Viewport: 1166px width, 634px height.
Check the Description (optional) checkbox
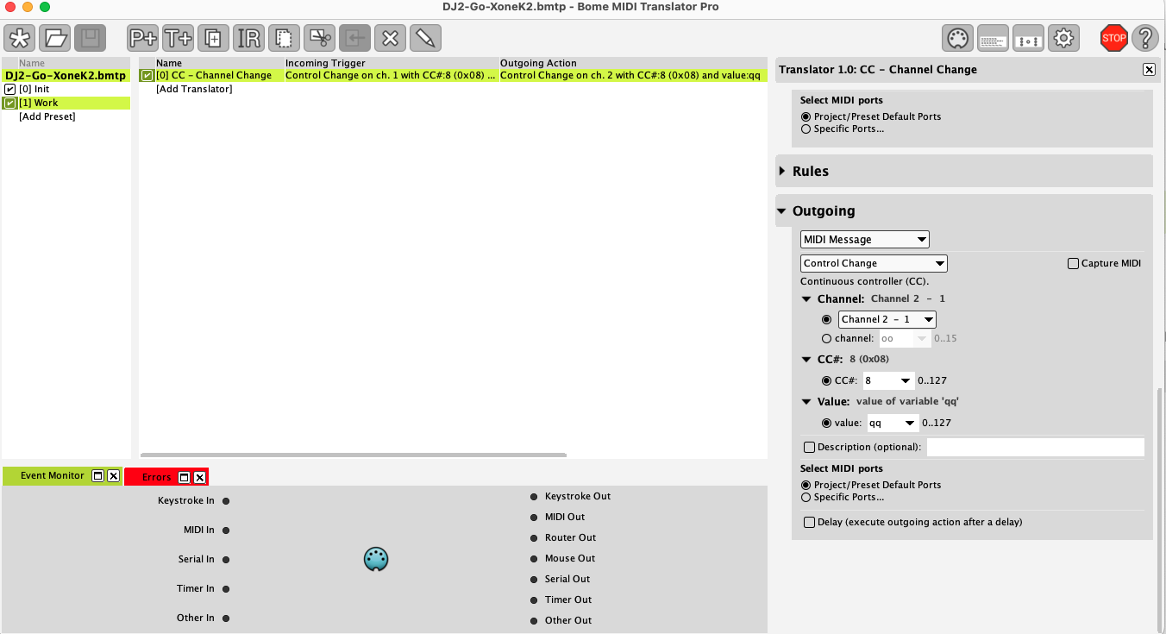(x=809, y=447)
